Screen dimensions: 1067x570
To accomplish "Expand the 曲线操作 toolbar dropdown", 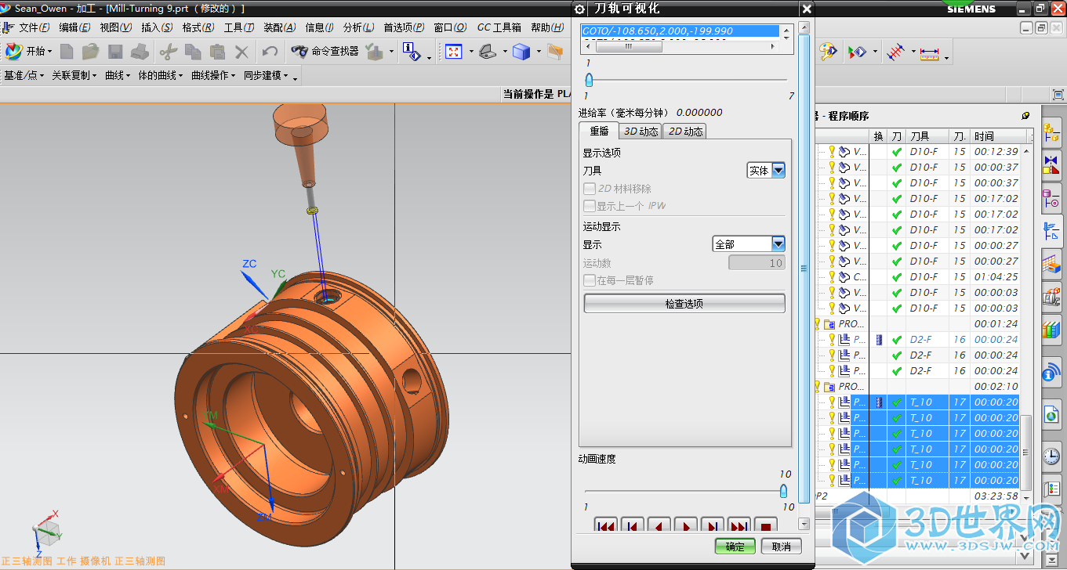I will click(214, 76).
